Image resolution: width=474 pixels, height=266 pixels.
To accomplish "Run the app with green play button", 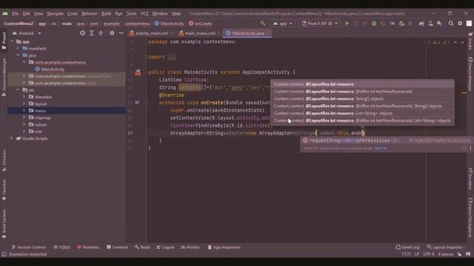I will (x=347, y=24).
